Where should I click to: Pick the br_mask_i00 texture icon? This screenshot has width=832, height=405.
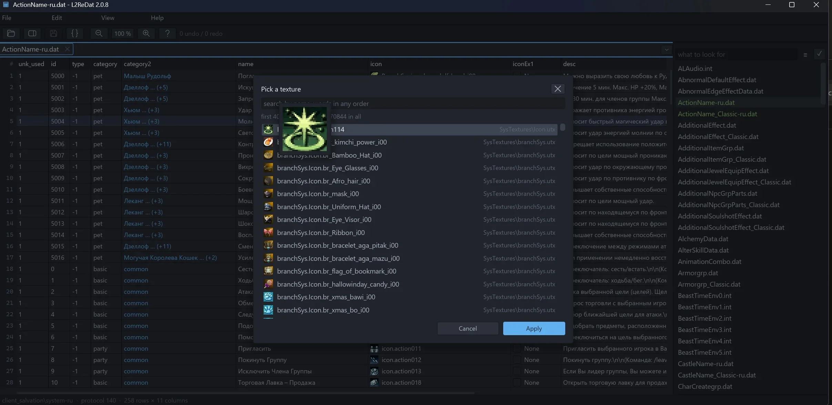[268, 194]
